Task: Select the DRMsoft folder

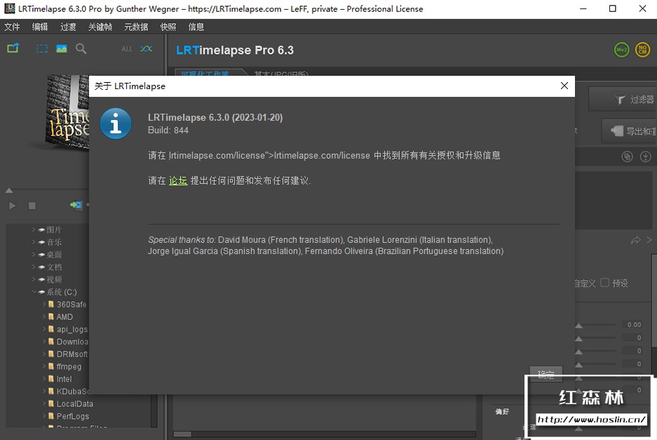Action: pyautogui.click(x=72, y=354)
